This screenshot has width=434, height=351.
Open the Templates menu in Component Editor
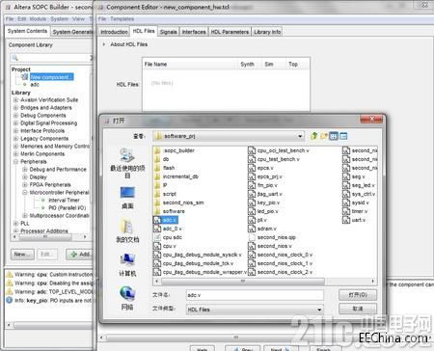(x=122, y=19)
